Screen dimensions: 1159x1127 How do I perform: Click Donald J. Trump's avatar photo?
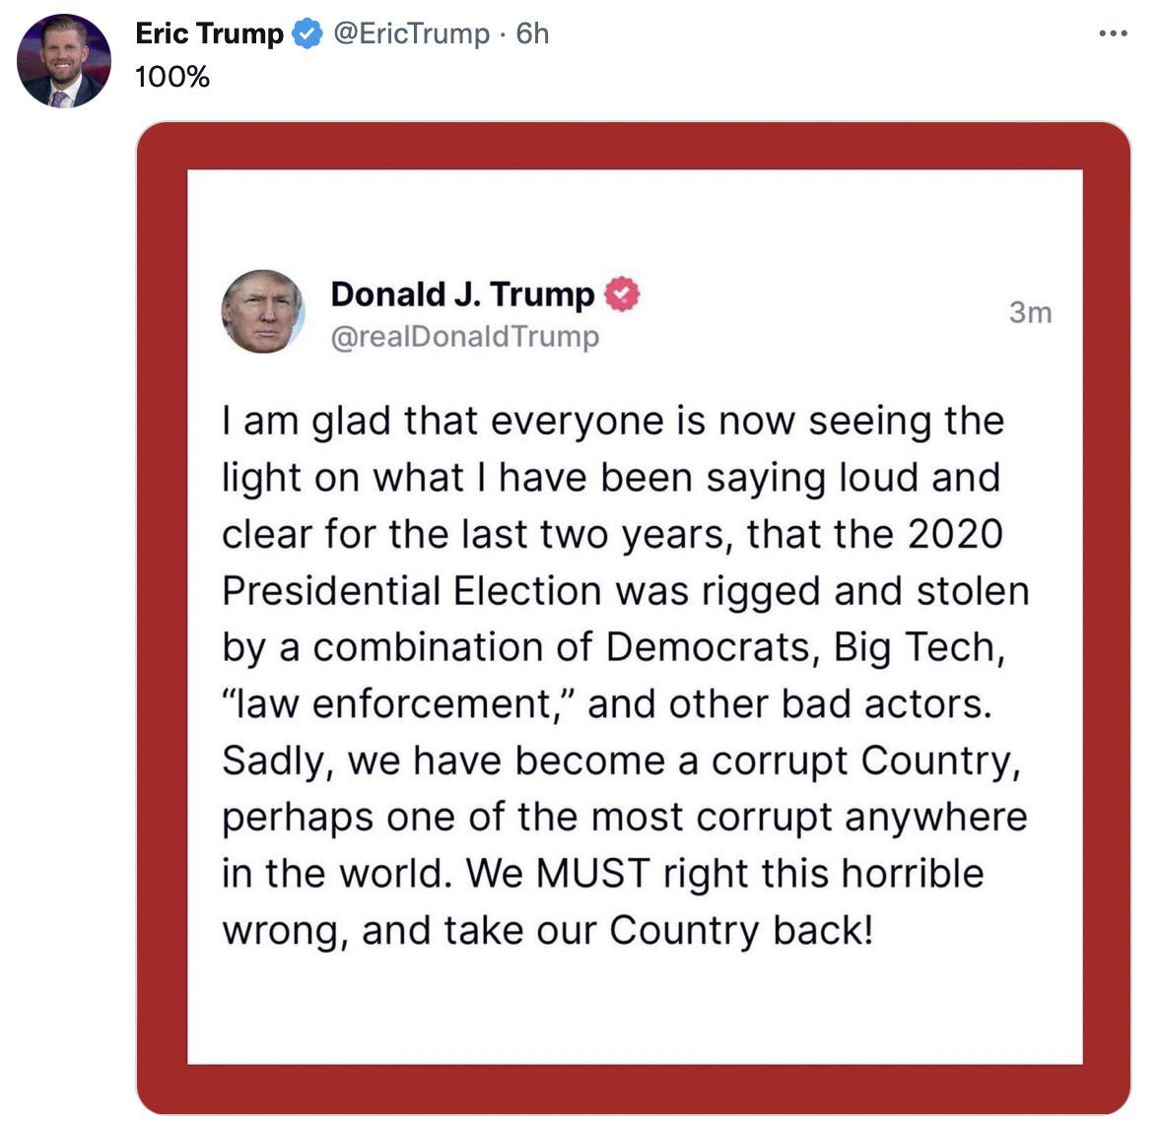(262, 312)
